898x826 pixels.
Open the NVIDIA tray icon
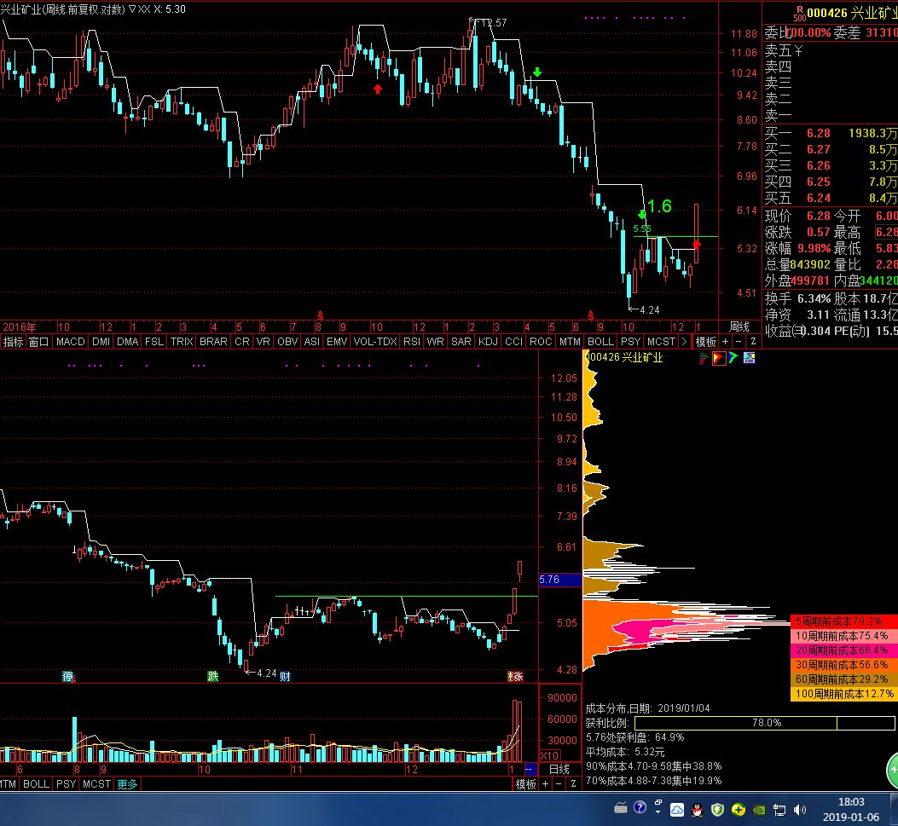click(759, 809)
